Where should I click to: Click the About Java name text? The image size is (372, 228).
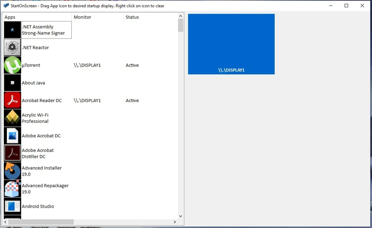tap(33, 83)
